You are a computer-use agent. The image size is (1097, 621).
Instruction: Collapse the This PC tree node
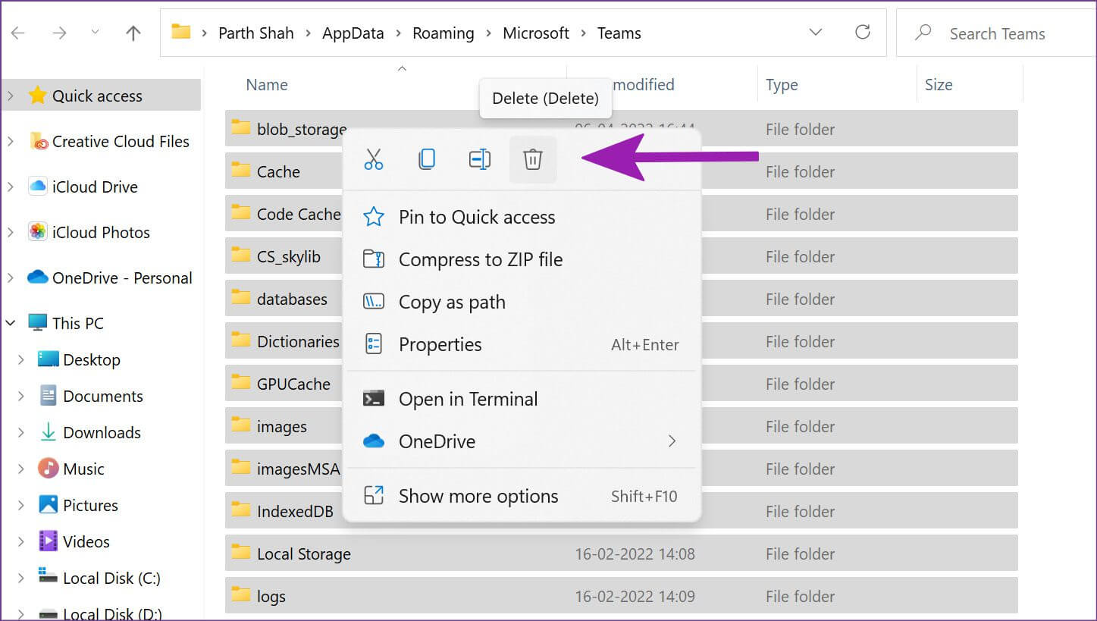11,323
